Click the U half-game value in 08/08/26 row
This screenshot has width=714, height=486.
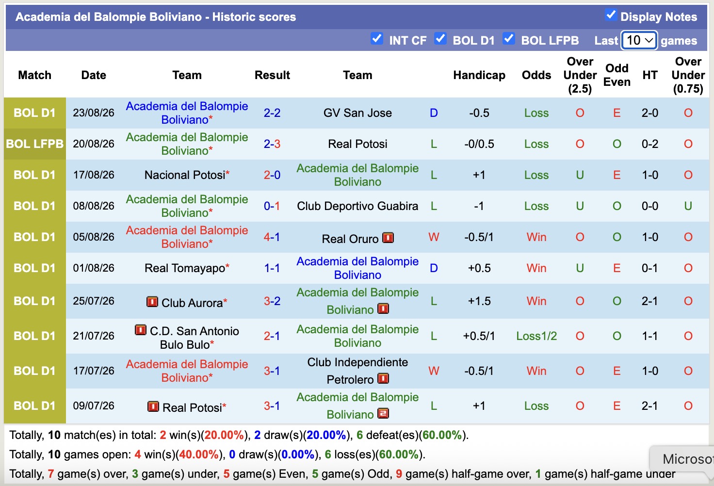pos(688,206)
